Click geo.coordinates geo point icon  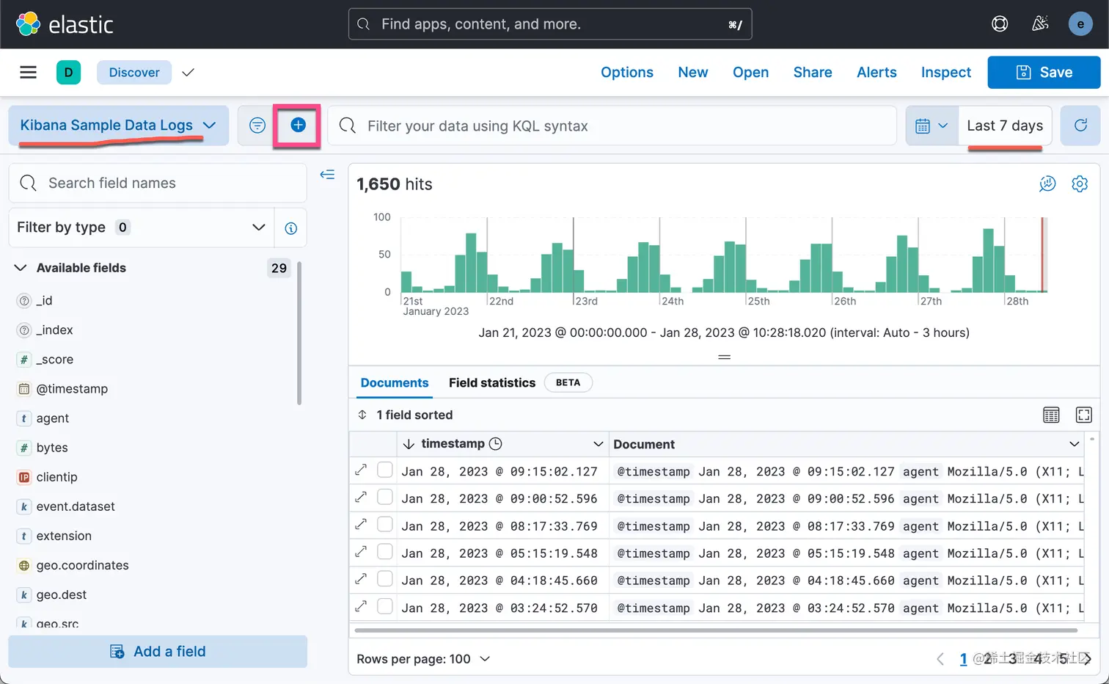[24, 565]
